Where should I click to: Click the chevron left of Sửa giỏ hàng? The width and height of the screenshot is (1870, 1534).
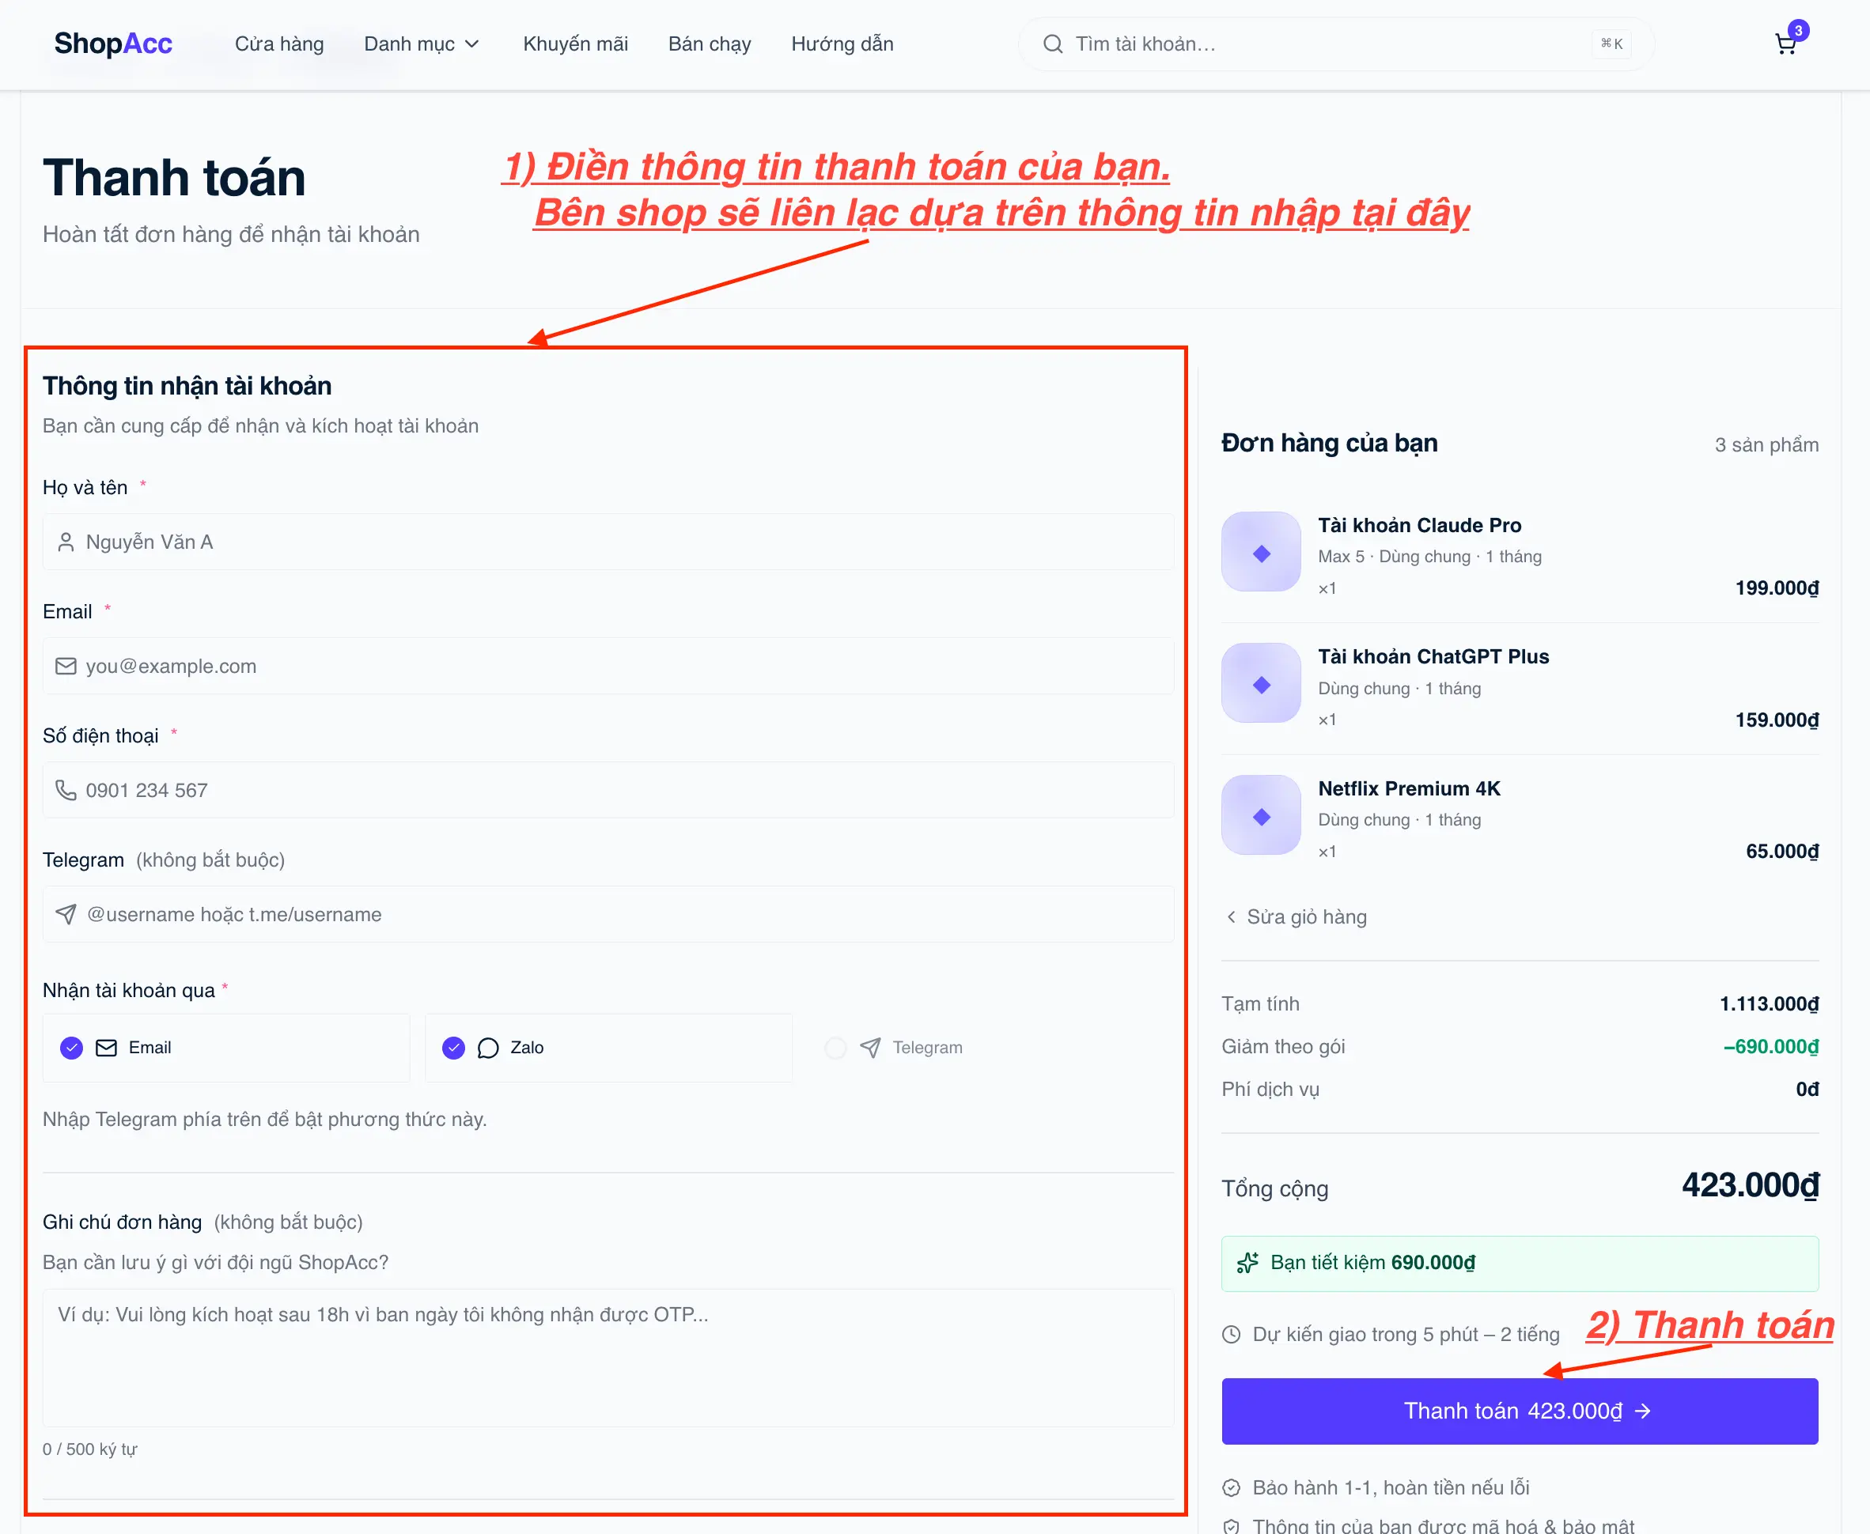tap(1231, 917)
